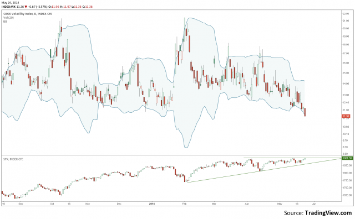Click the Jun time axis label
This screenshot has height=219, width=355.
(314, 204)
